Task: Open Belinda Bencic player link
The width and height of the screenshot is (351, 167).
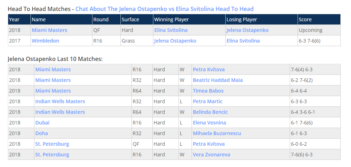Action: click(210, 112)
